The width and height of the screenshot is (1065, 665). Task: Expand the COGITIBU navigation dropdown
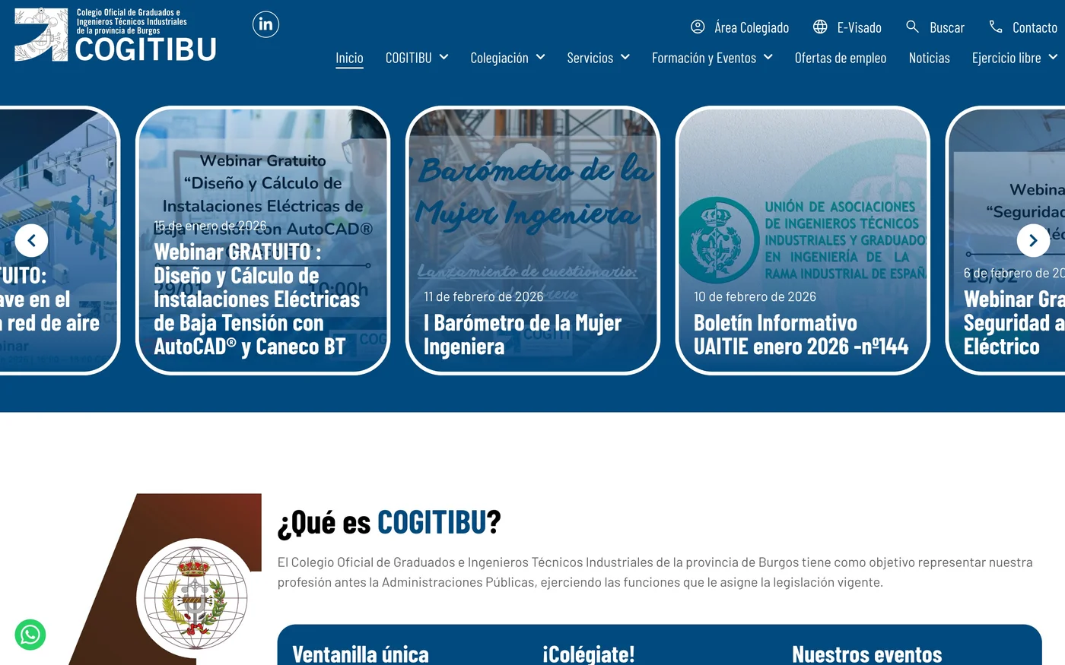click(417, 57)
